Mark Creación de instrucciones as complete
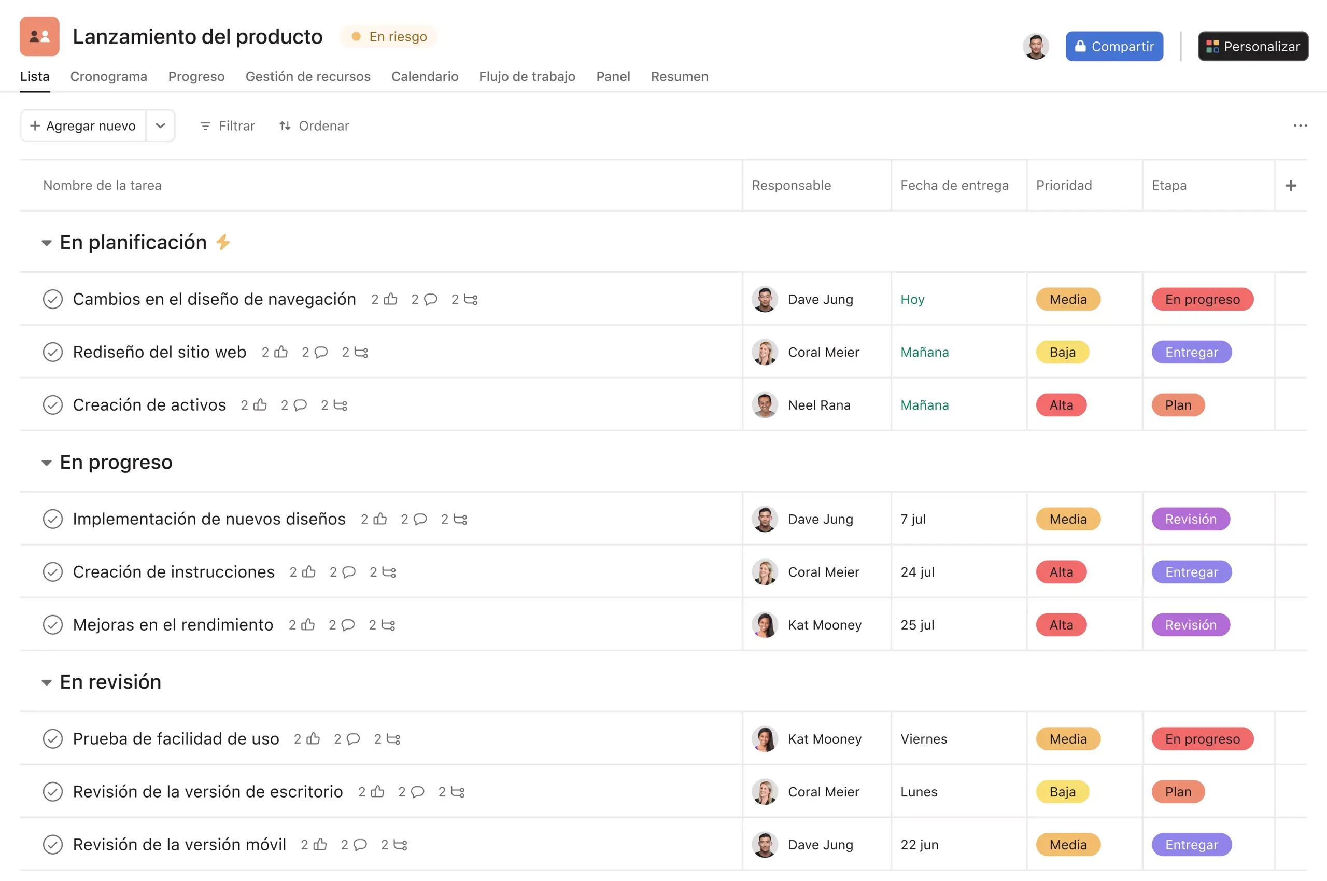The height and width of the screenshot is (881, 1327). pos(53,572)
